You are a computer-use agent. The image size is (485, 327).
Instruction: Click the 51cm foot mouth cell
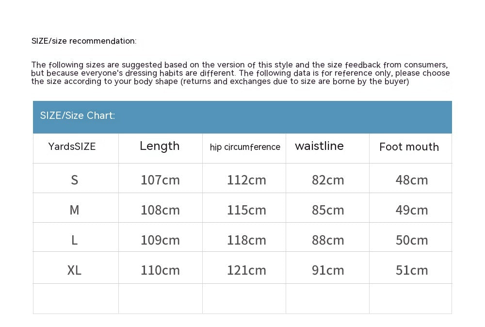(x=412, y=270)
